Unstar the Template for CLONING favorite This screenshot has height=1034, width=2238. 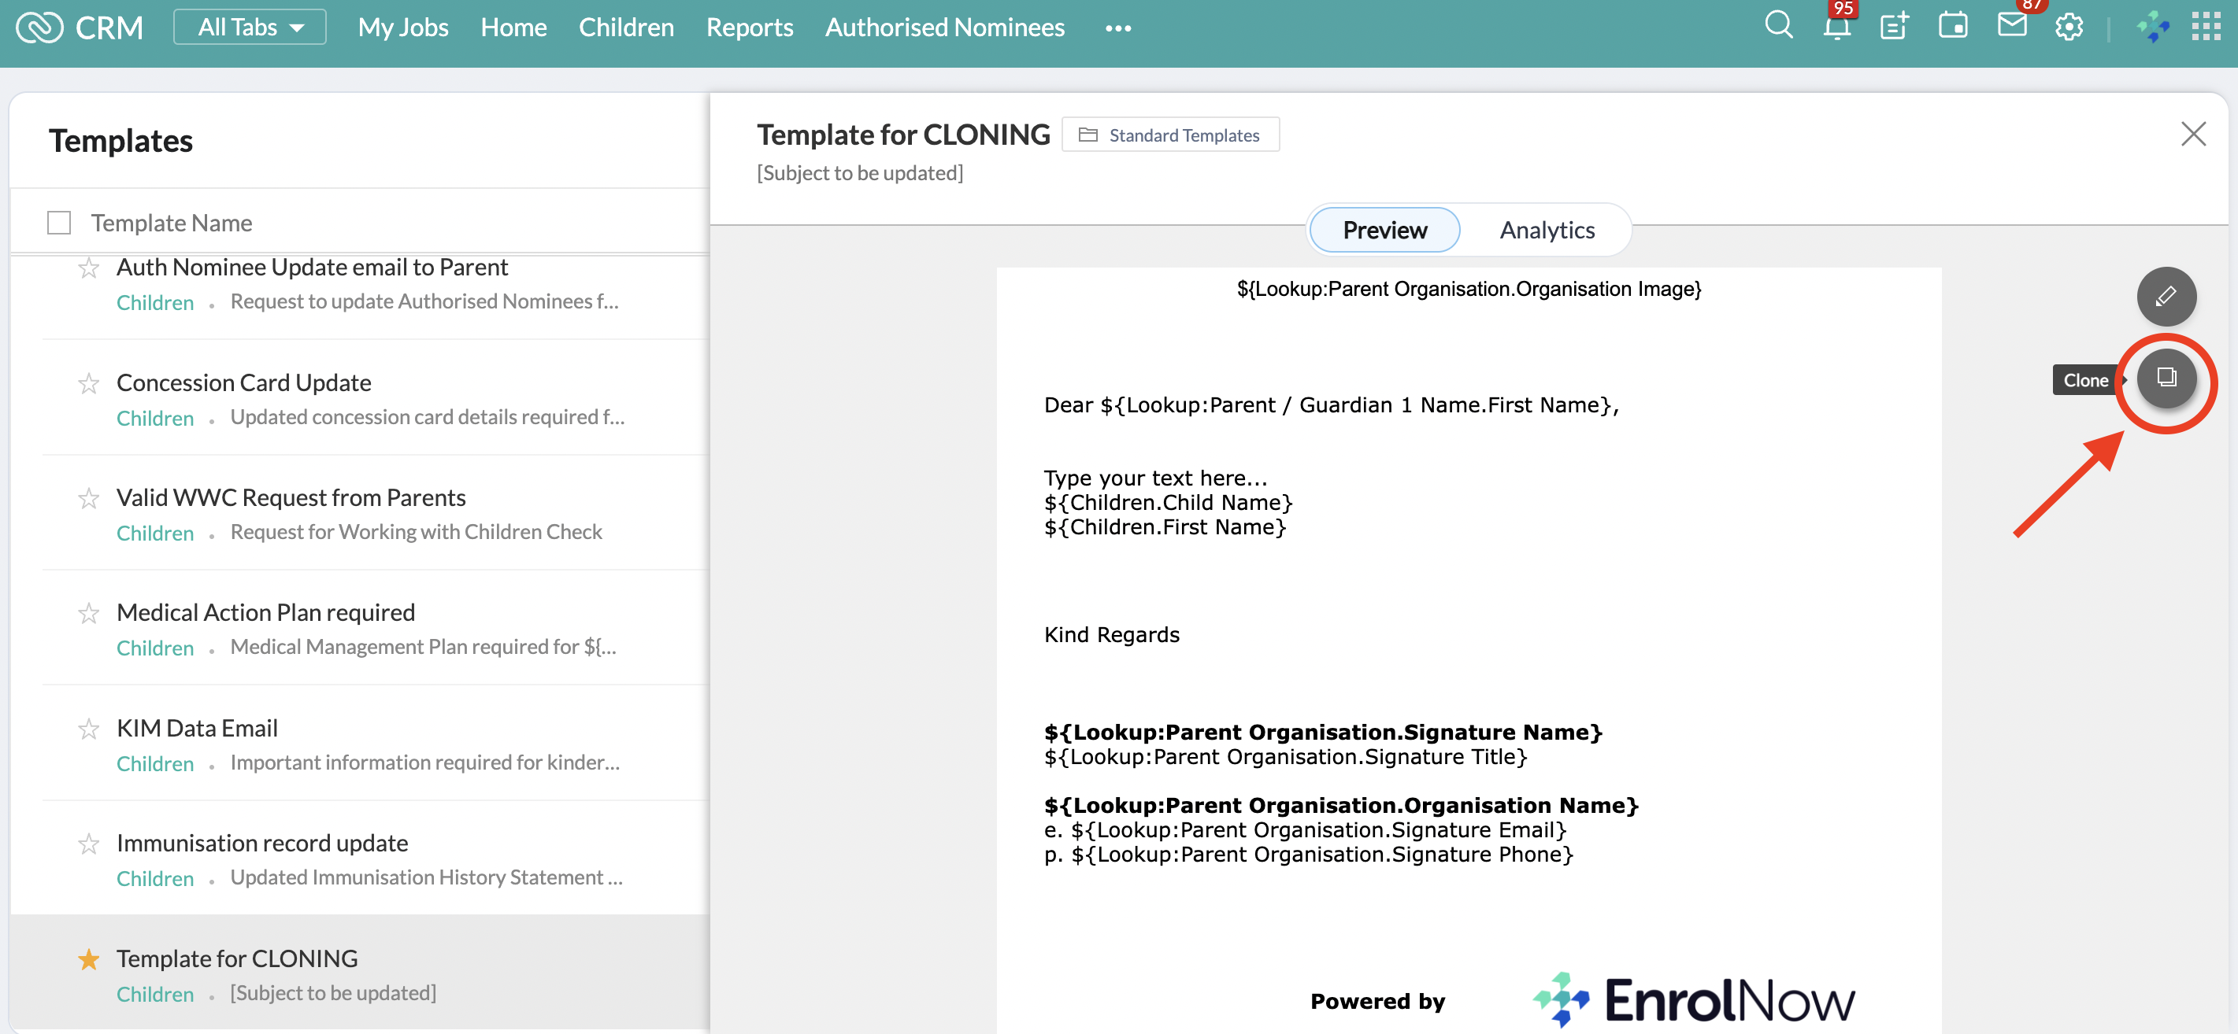point(89,958)
